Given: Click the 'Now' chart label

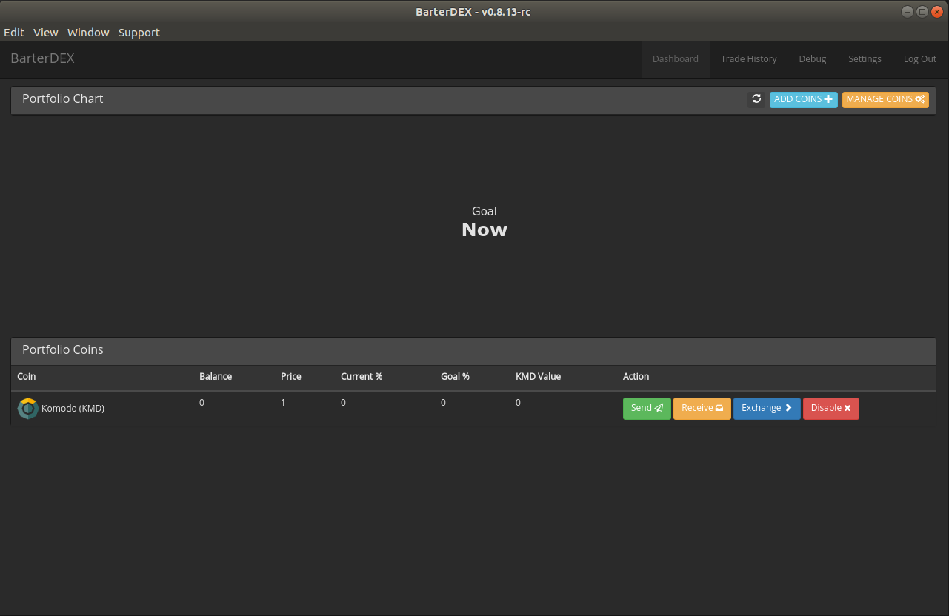Looking at the screenshot, I should pos(485,230).
